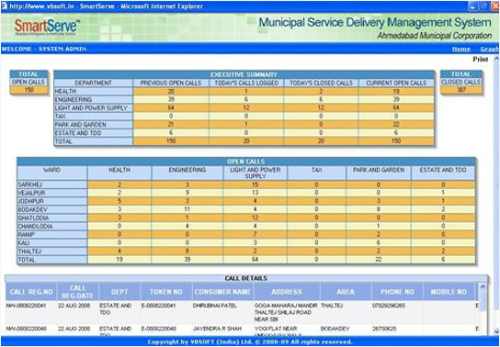500x347 pixels.
Task: Click the CONSUMER NAME column header
Action: point(223,292)
